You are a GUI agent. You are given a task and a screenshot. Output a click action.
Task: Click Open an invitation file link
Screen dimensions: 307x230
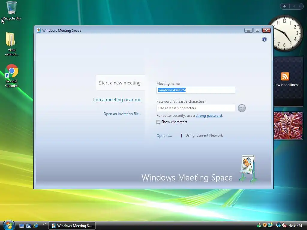(x=122, y=114)
